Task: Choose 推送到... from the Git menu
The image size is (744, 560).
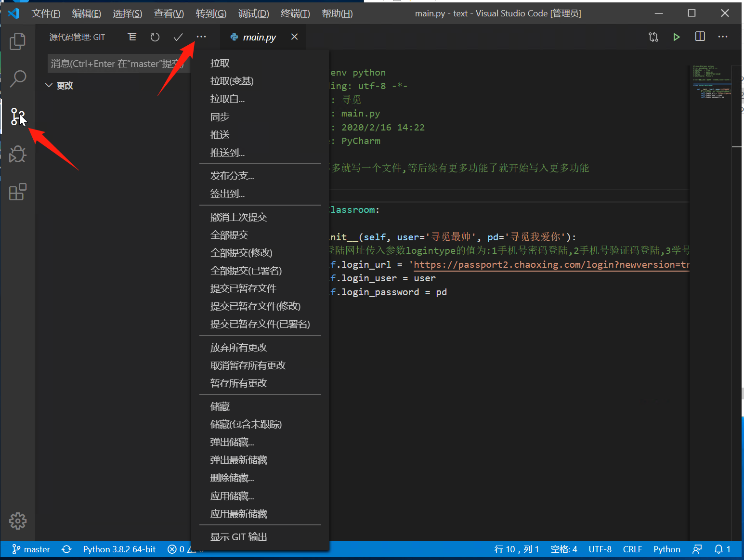Action: click(x=260, y=153)
